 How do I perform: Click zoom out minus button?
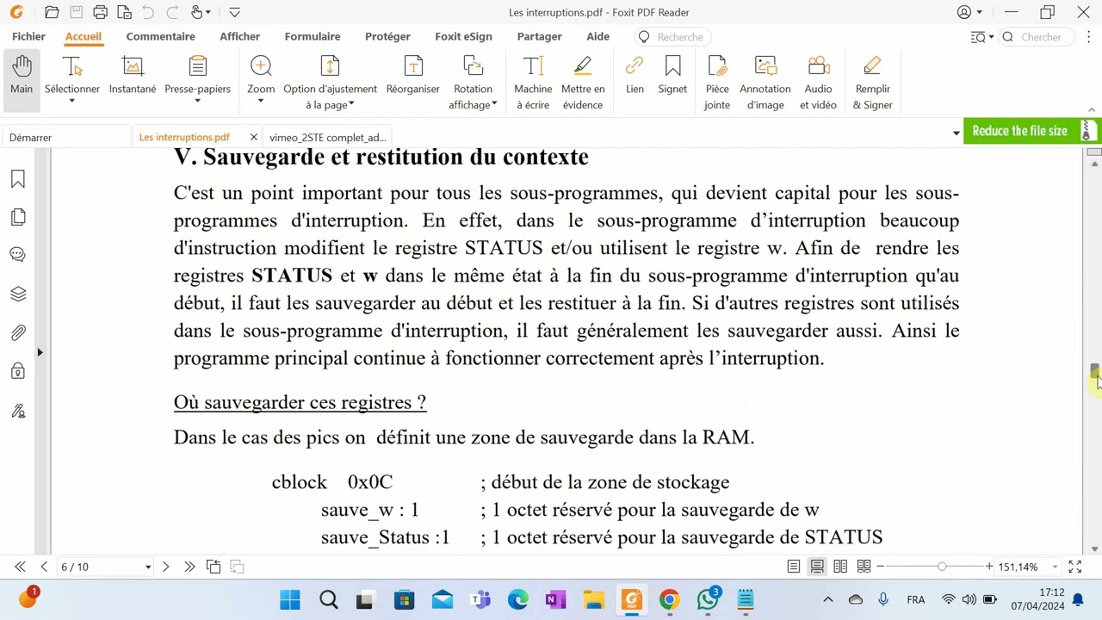880,567
